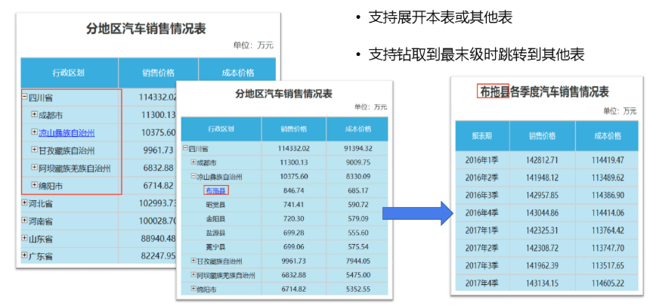Expand the 河北省 tree node
The width and height of the screenshot is (653, 306).
coord(25,202)
